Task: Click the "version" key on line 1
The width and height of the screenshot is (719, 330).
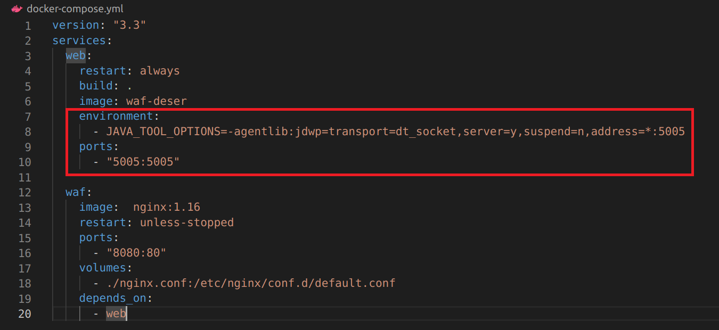Action: 75,26
